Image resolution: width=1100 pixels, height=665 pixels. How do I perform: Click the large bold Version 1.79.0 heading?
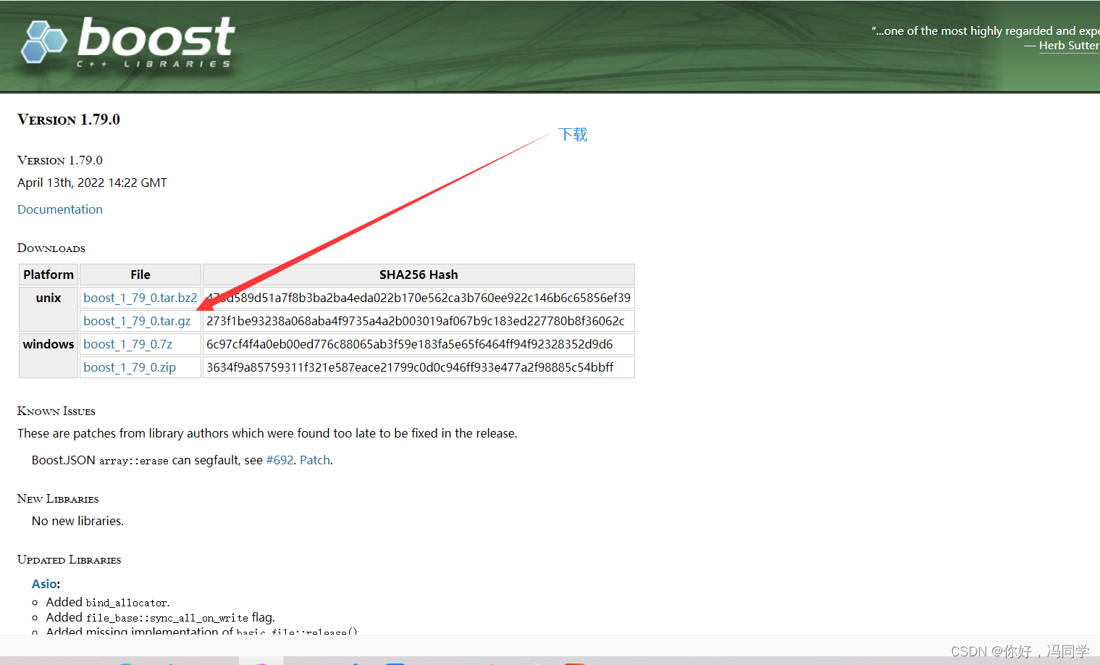click(69, 120)
